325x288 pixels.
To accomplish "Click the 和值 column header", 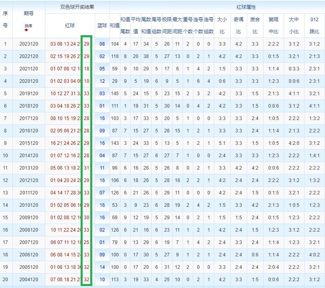I will (115, 26).
